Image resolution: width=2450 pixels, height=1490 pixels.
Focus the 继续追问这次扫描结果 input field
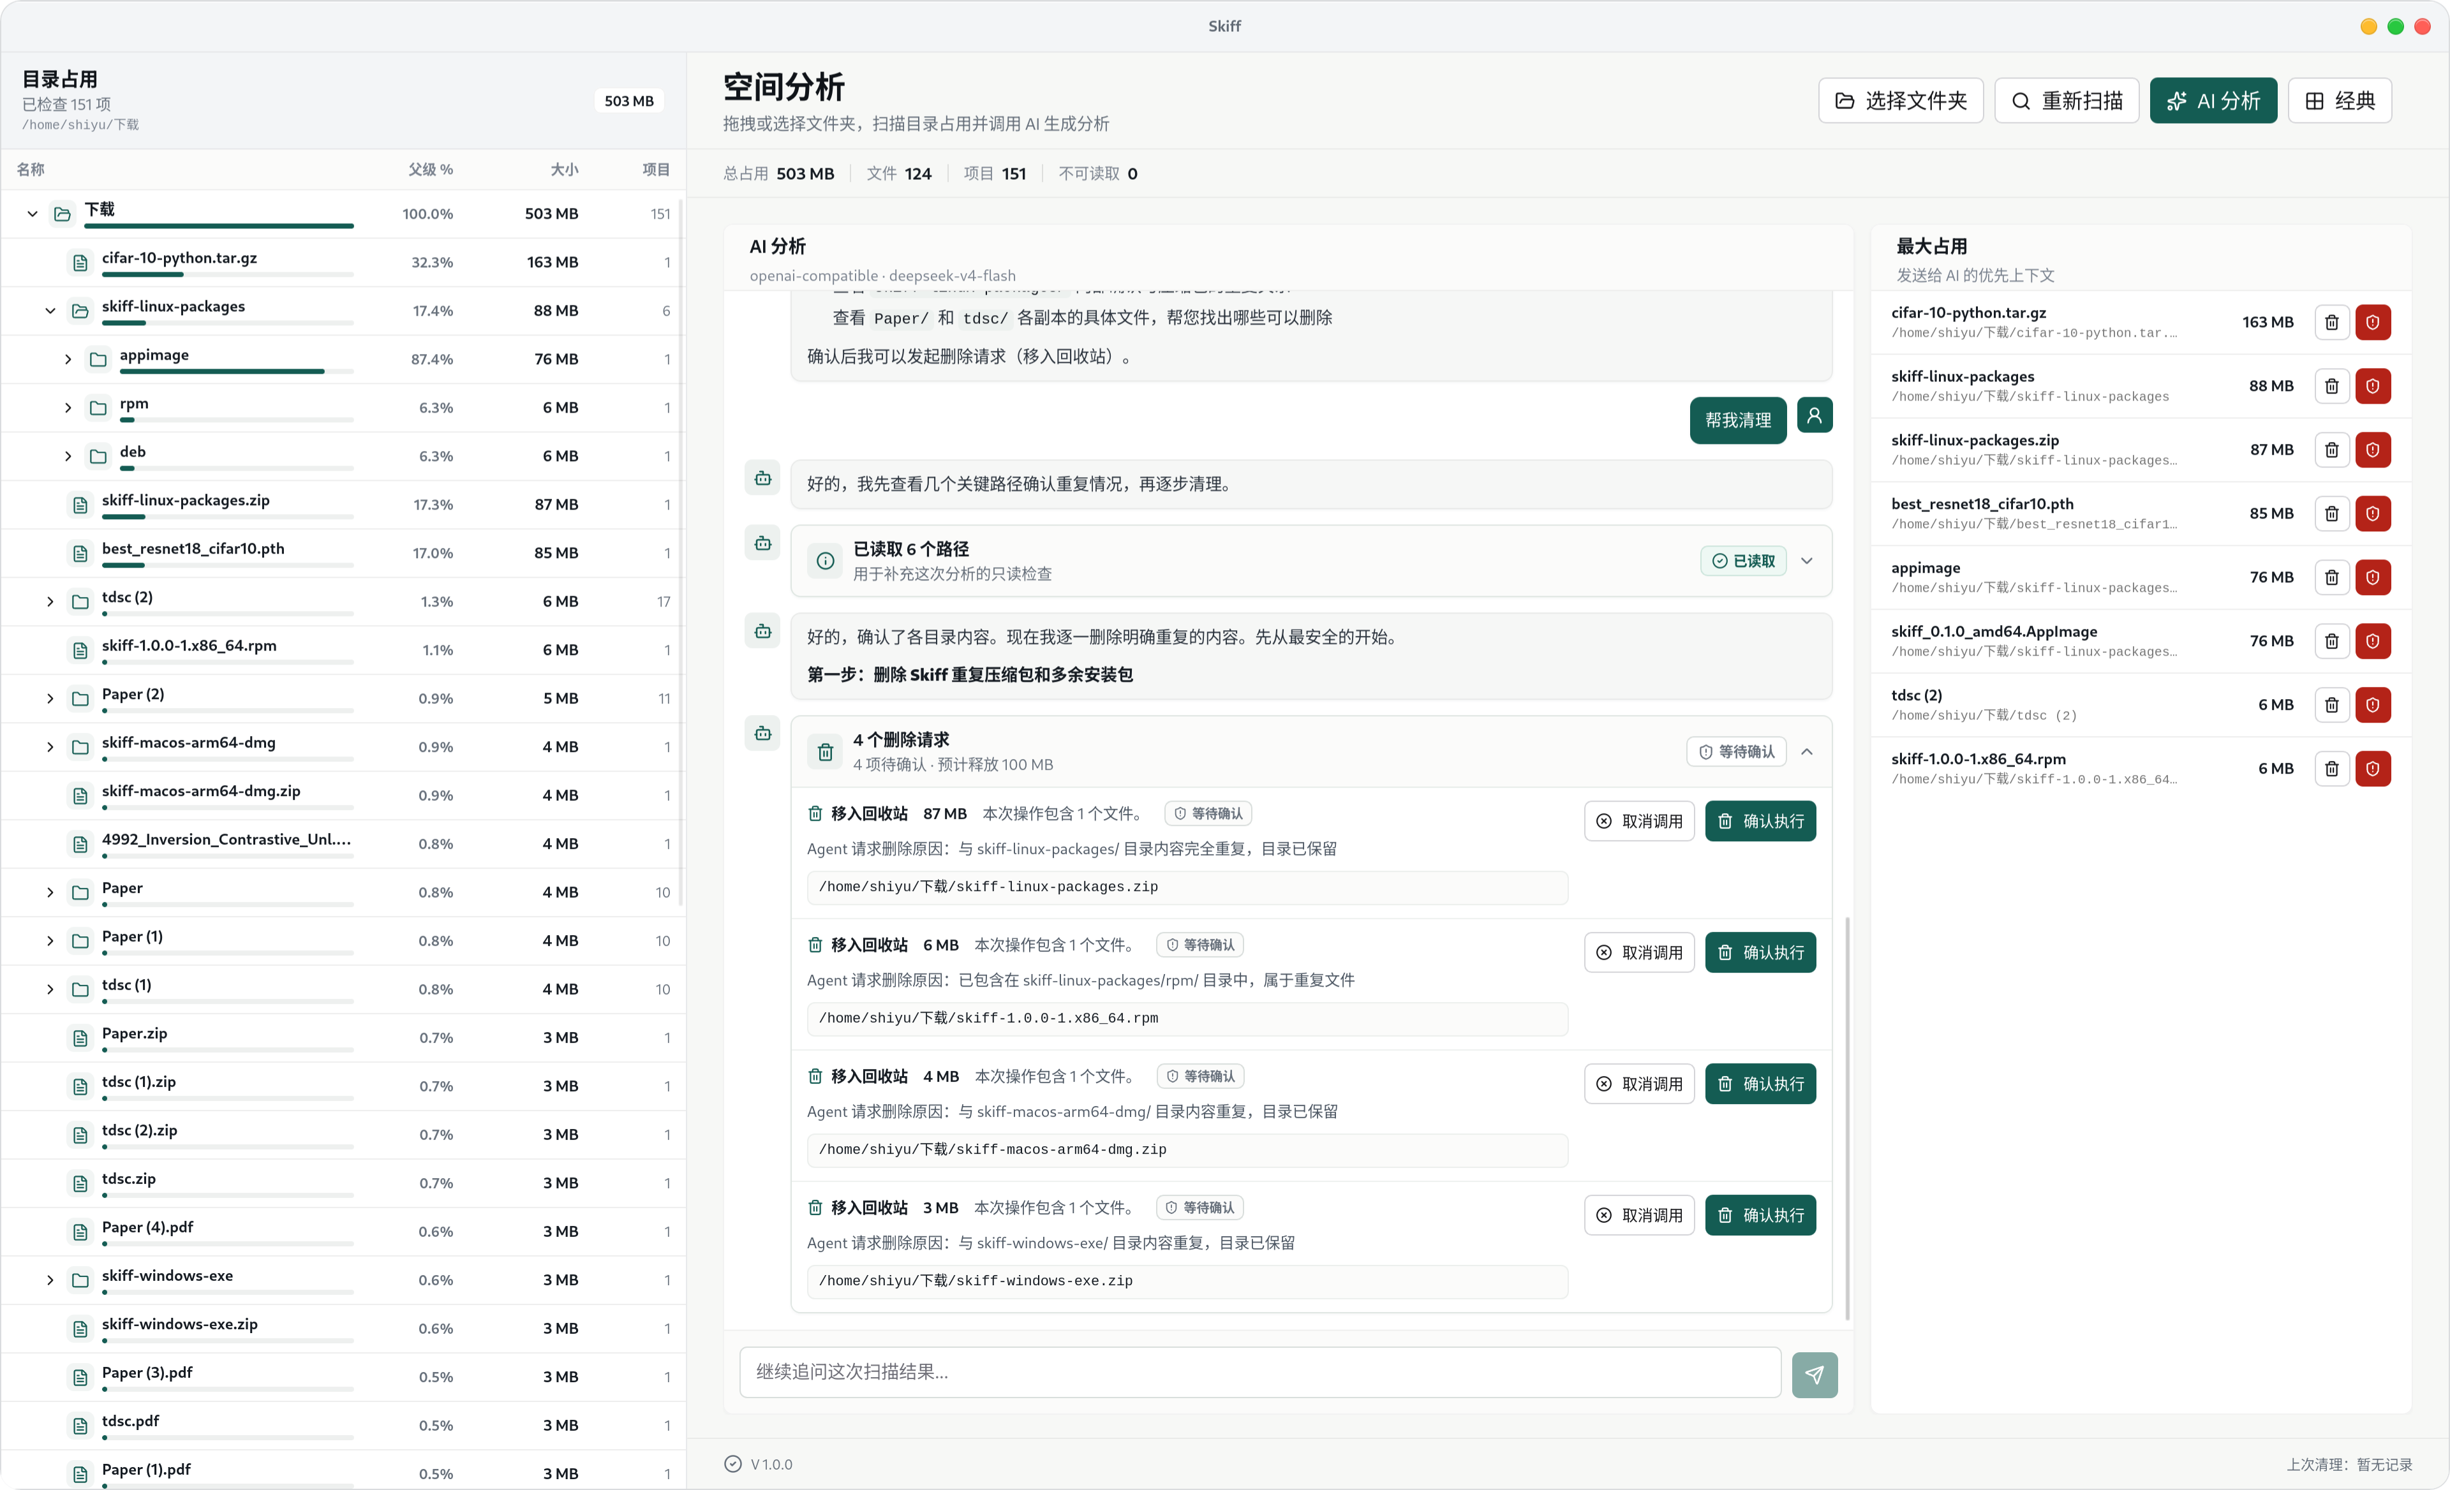point(1260,1372)
